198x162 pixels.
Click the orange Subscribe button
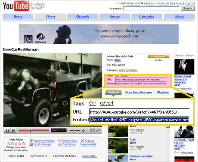click(x=158, y=57)
